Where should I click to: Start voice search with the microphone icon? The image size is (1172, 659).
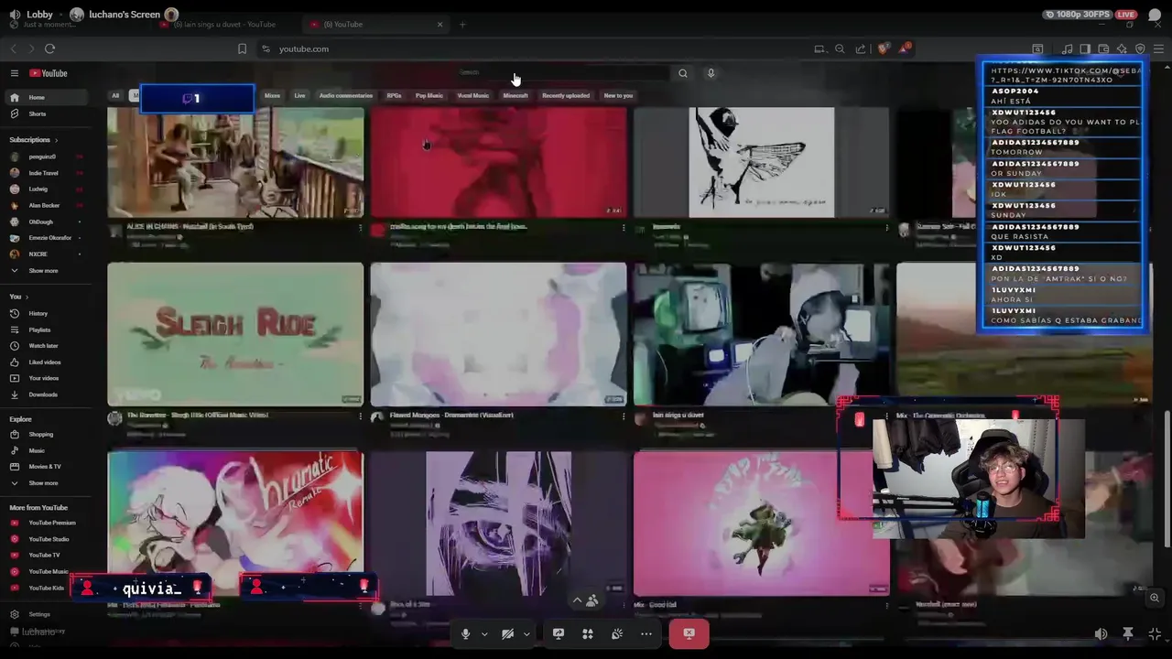click(x=711, y=73)
